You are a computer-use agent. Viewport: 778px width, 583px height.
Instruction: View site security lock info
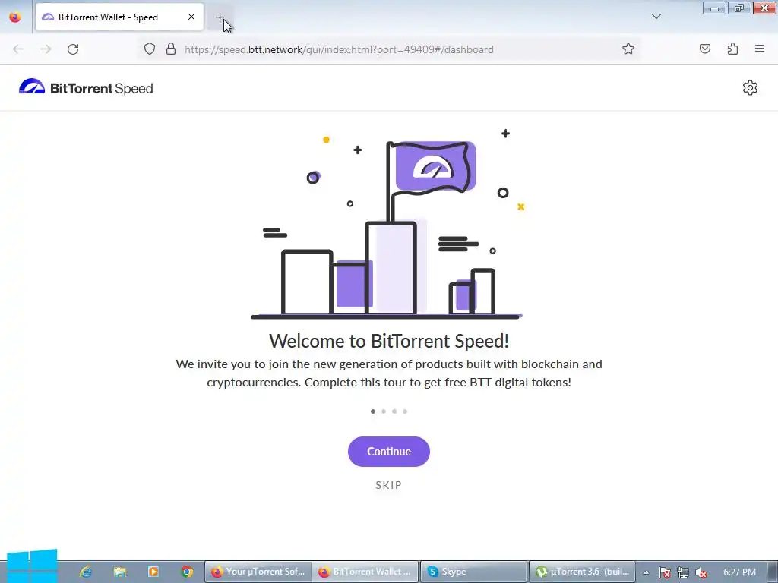click(x=171, y=49)
